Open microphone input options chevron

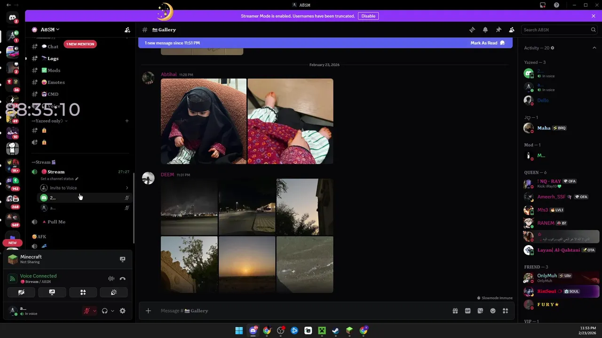pos(95,311)
